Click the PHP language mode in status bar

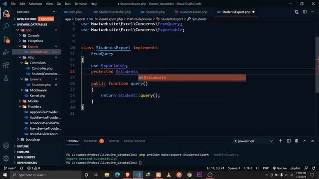266,168
